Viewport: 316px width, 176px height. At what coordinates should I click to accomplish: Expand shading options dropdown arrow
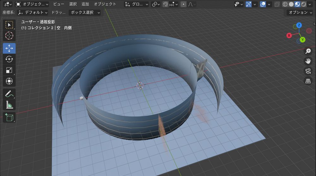tap(310, 4)
